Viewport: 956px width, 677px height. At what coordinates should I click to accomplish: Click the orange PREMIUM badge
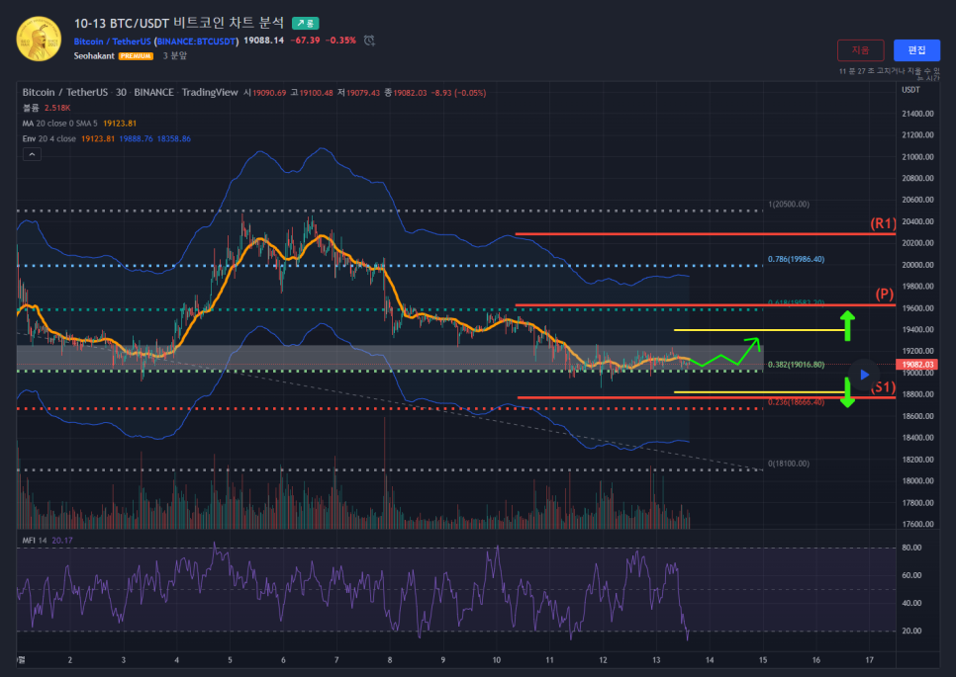point(136,56)
